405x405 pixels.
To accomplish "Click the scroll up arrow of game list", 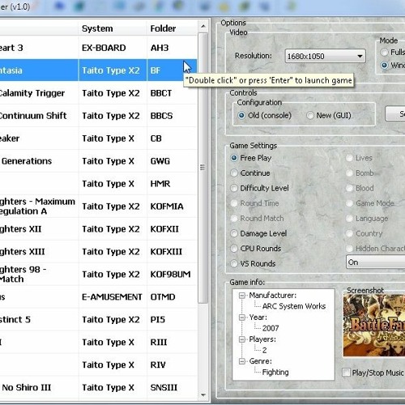I will click(203, 27).
